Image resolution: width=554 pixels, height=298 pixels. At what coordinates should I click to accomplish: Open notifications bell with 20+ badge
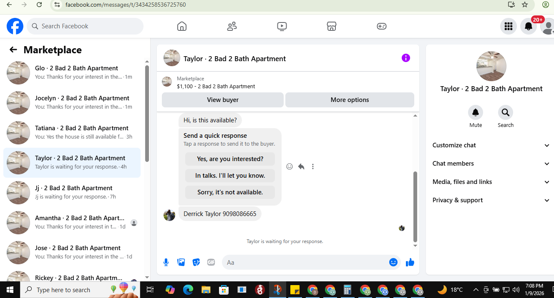(529, 26)
